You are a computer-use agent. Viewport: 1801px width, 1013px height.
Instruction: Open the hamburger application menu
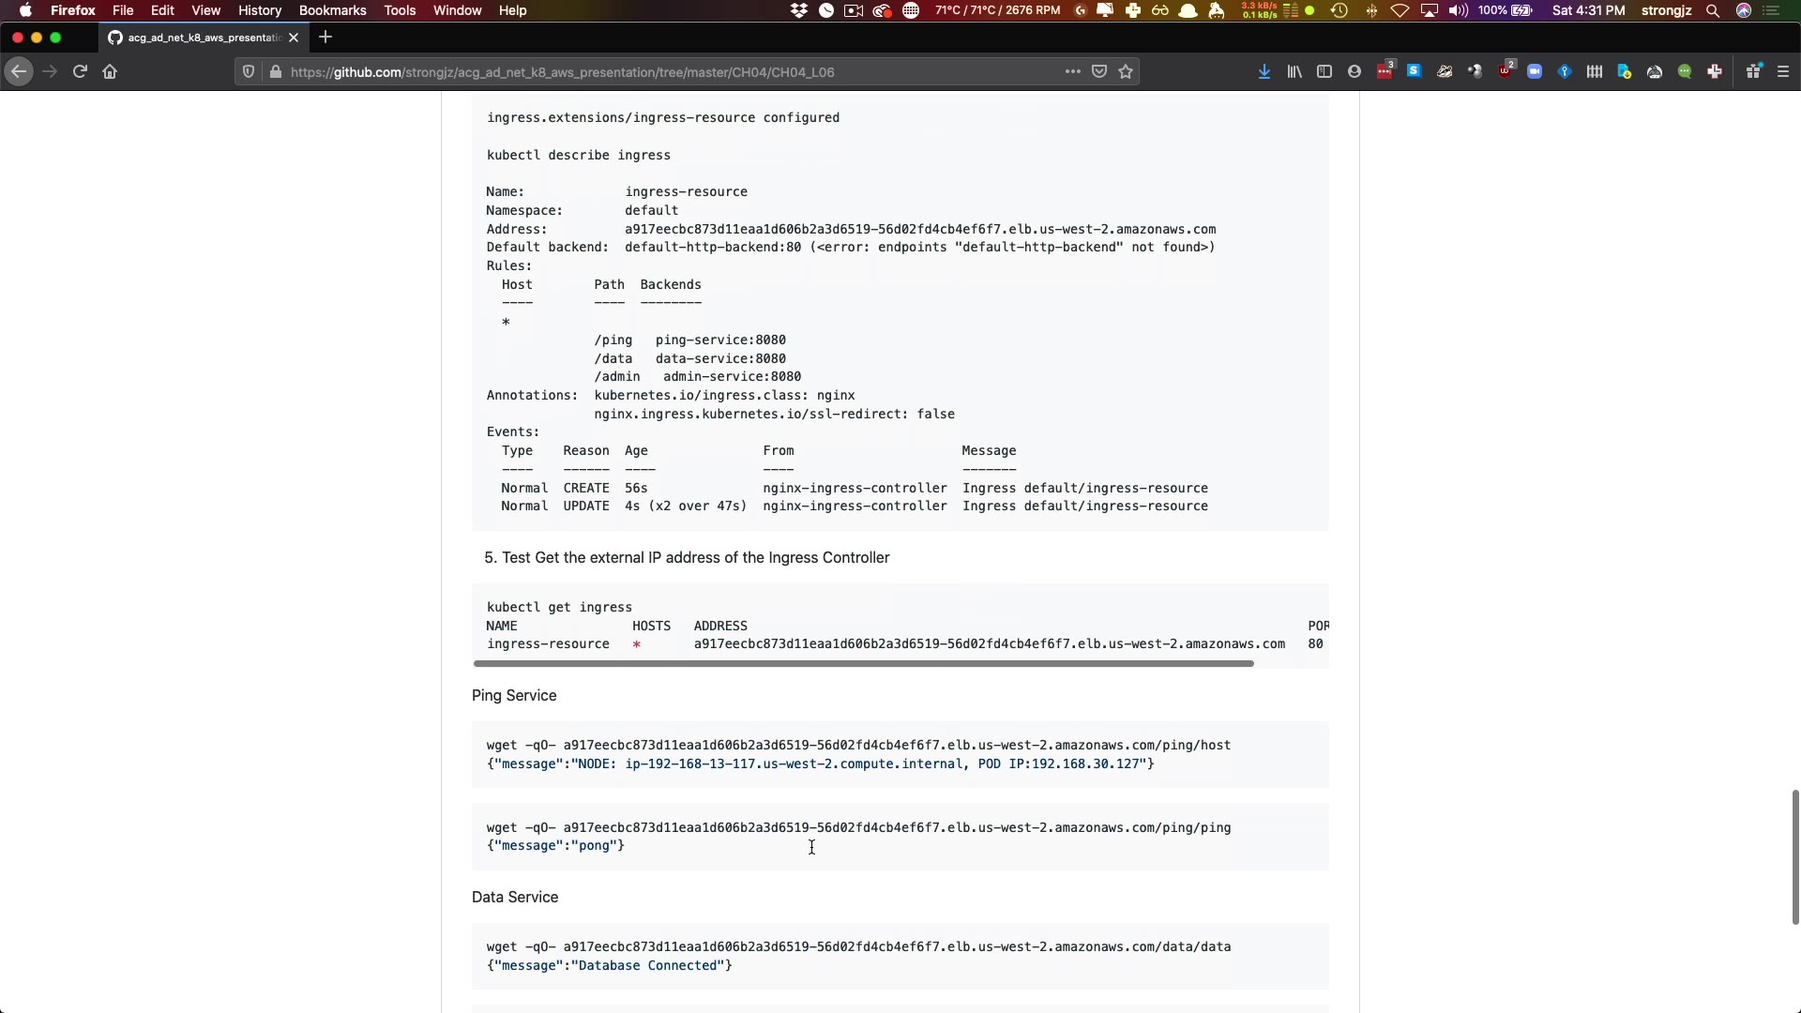click(1783, 72)
